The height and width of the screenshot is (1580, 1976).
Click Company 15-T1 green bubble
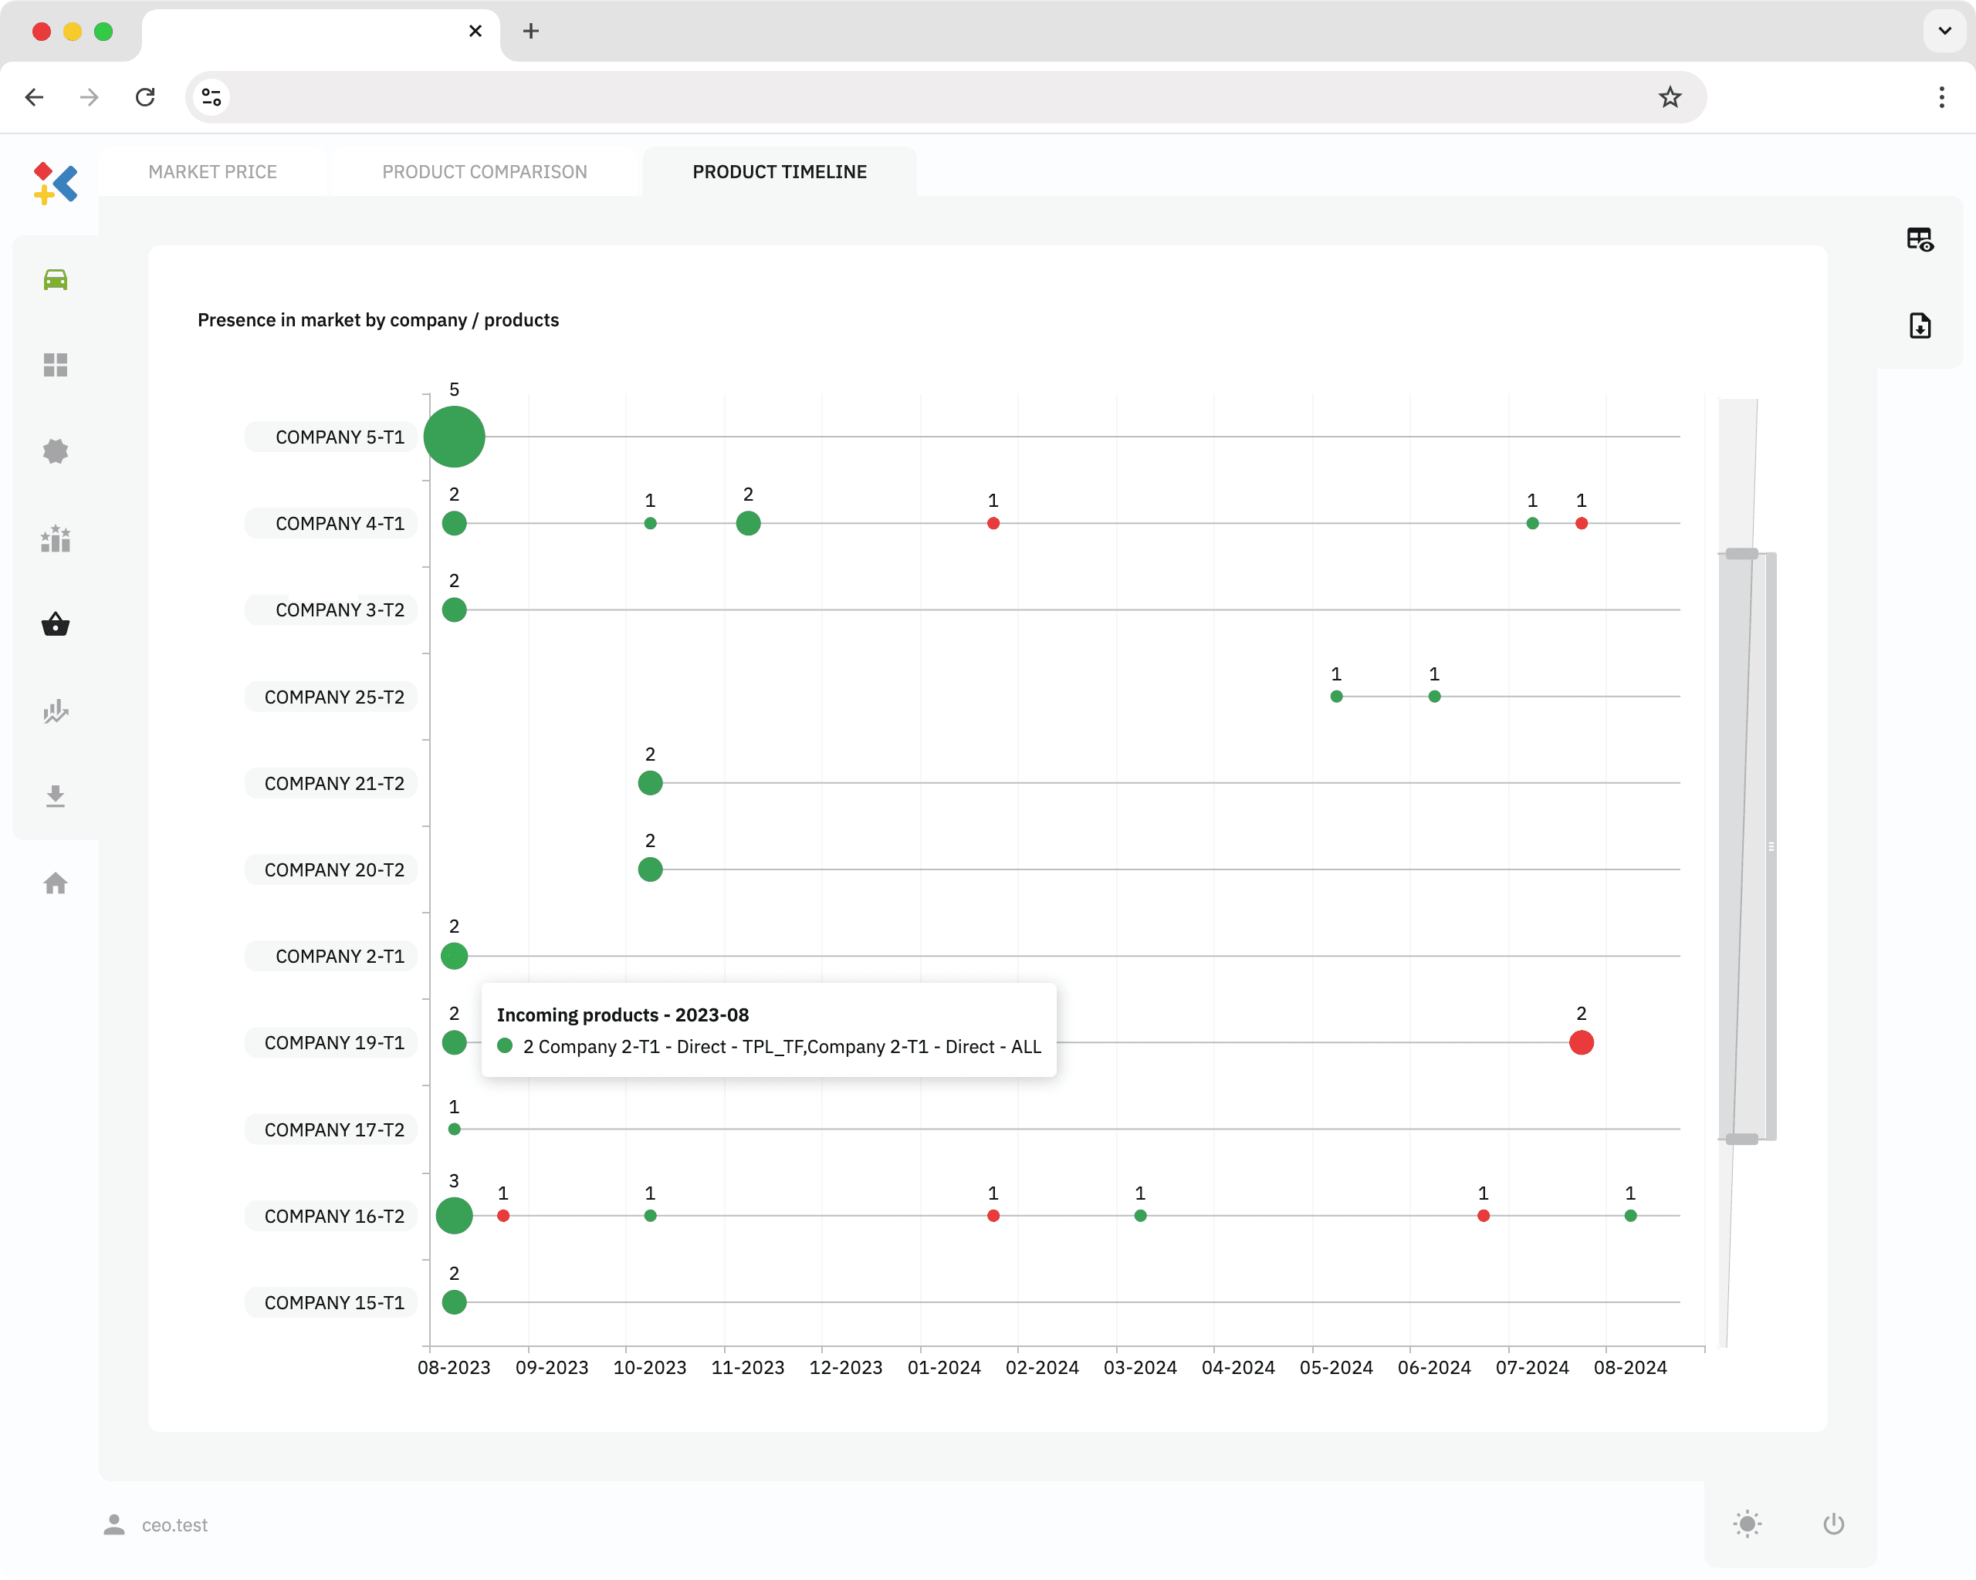[x=454, y=1301]
